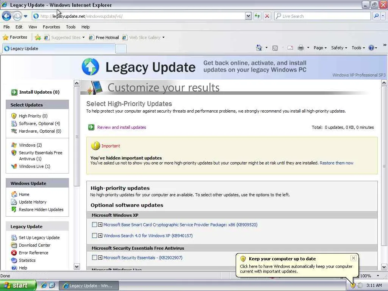This screenshot has width=388, height=291.
Task: Click the Windows Live butterfly icon
Action: (x=14, y=166)
